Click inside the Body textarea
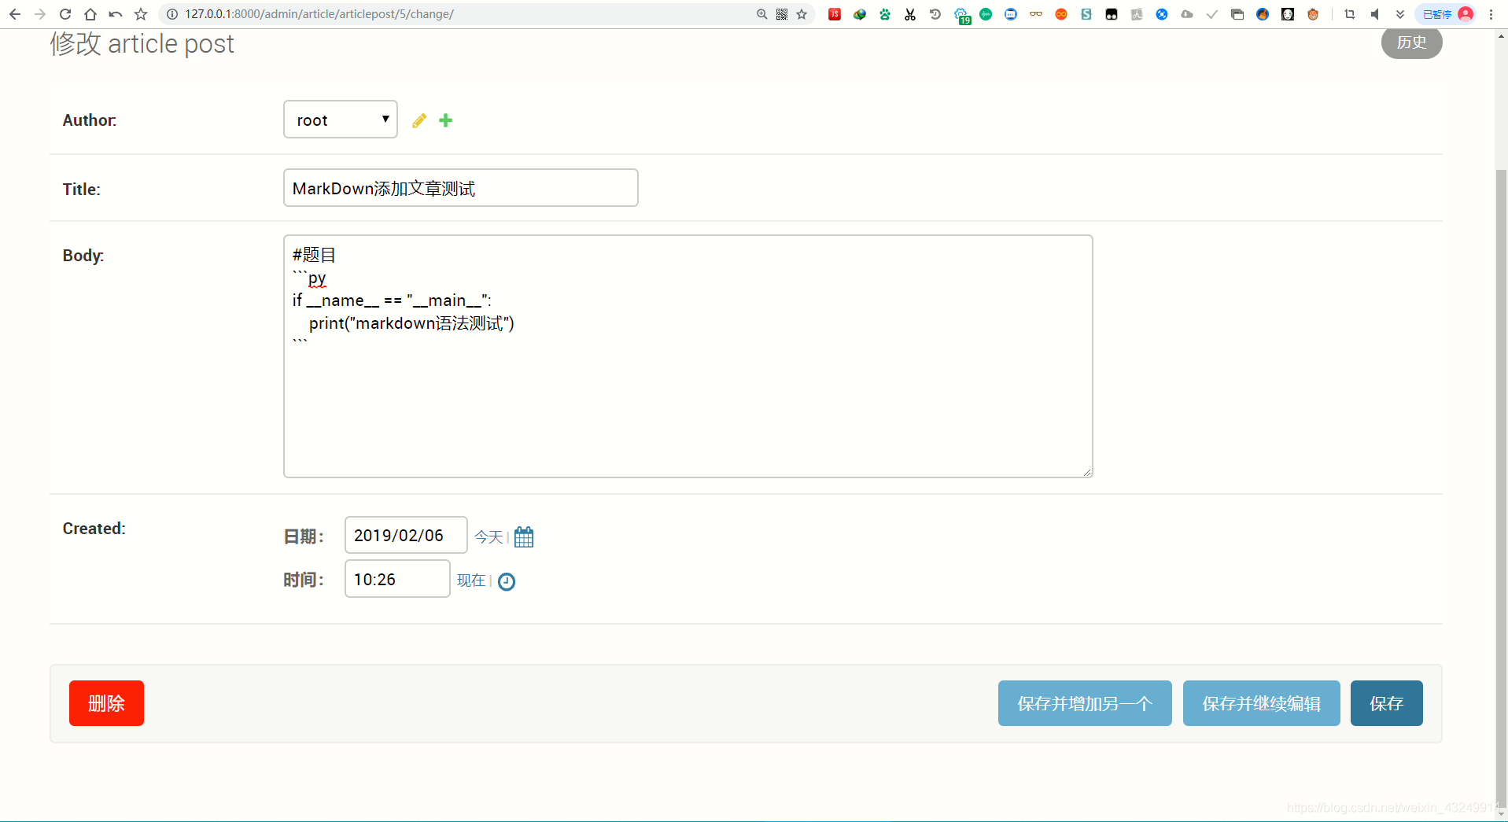 pyautogui.click(x=688, y=356)
